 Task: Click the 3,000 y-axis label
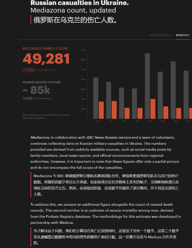pos(83,89)
